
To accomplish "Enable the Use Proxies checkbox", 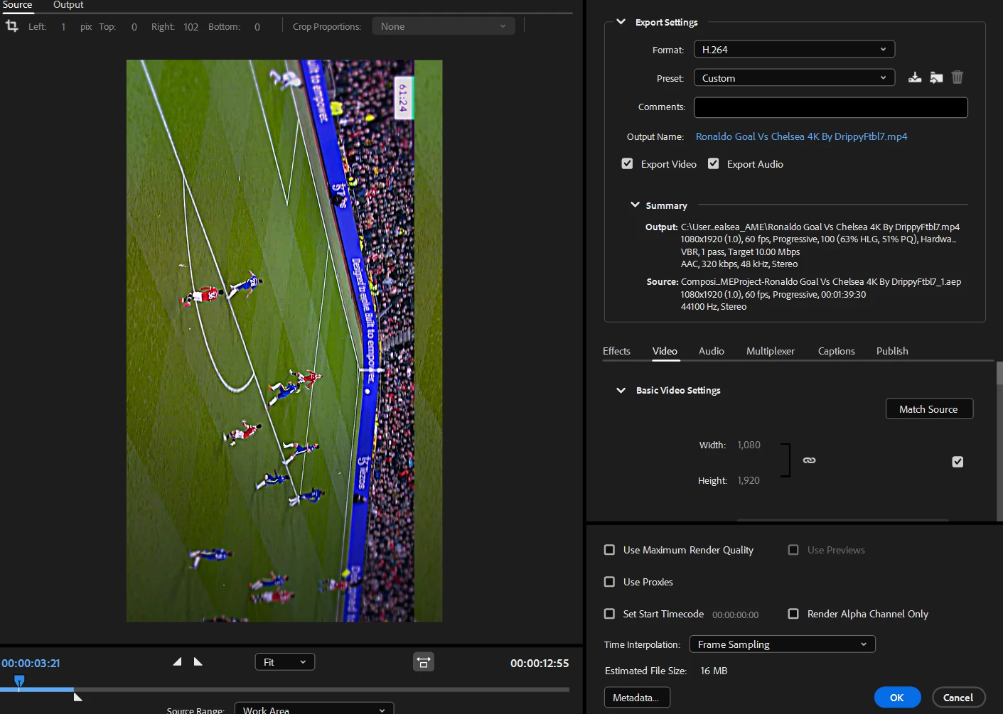I will coord(609,582).
